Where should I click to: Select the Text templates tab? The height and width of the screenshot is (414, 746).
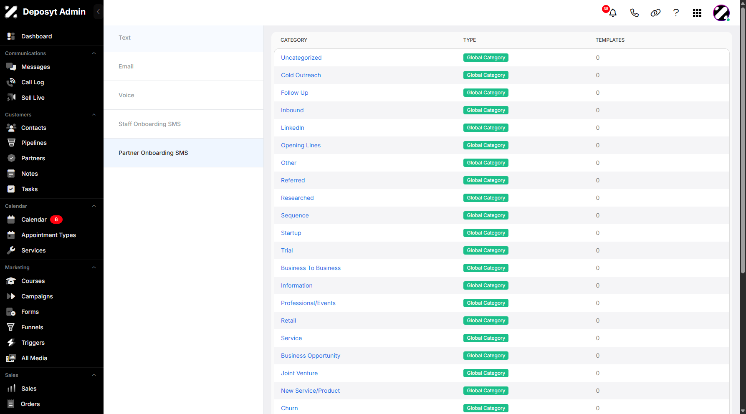point(183,38)
